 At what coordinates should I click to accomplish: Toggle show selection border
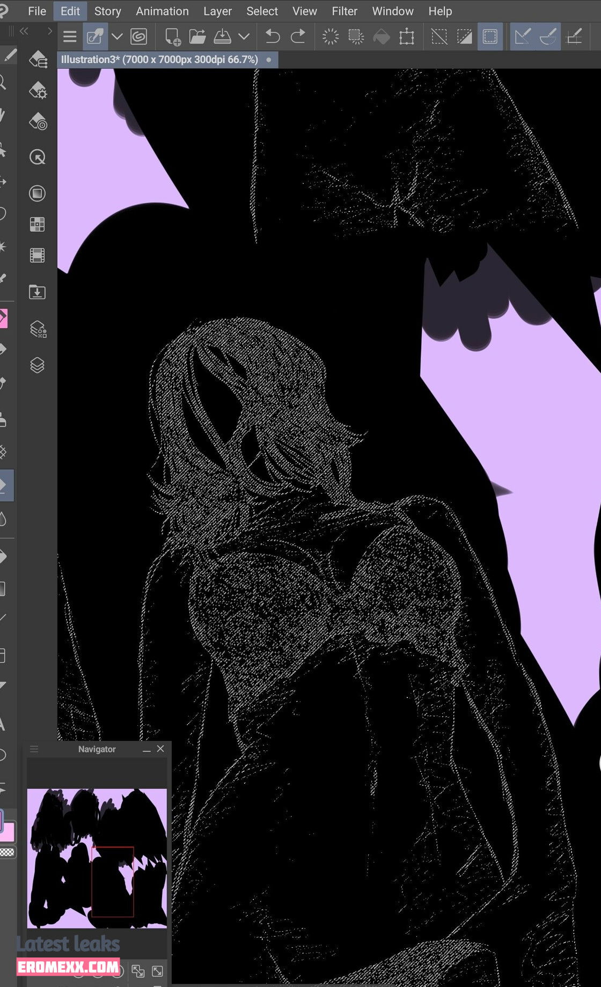tap(490, 36)
